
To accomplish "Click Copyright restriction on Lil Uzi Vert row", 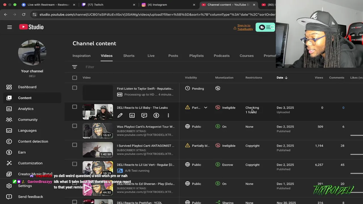I will click(x=252, y=165).
